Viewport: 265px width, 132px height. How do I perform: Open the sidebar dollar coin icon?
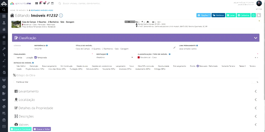[4, 87]
